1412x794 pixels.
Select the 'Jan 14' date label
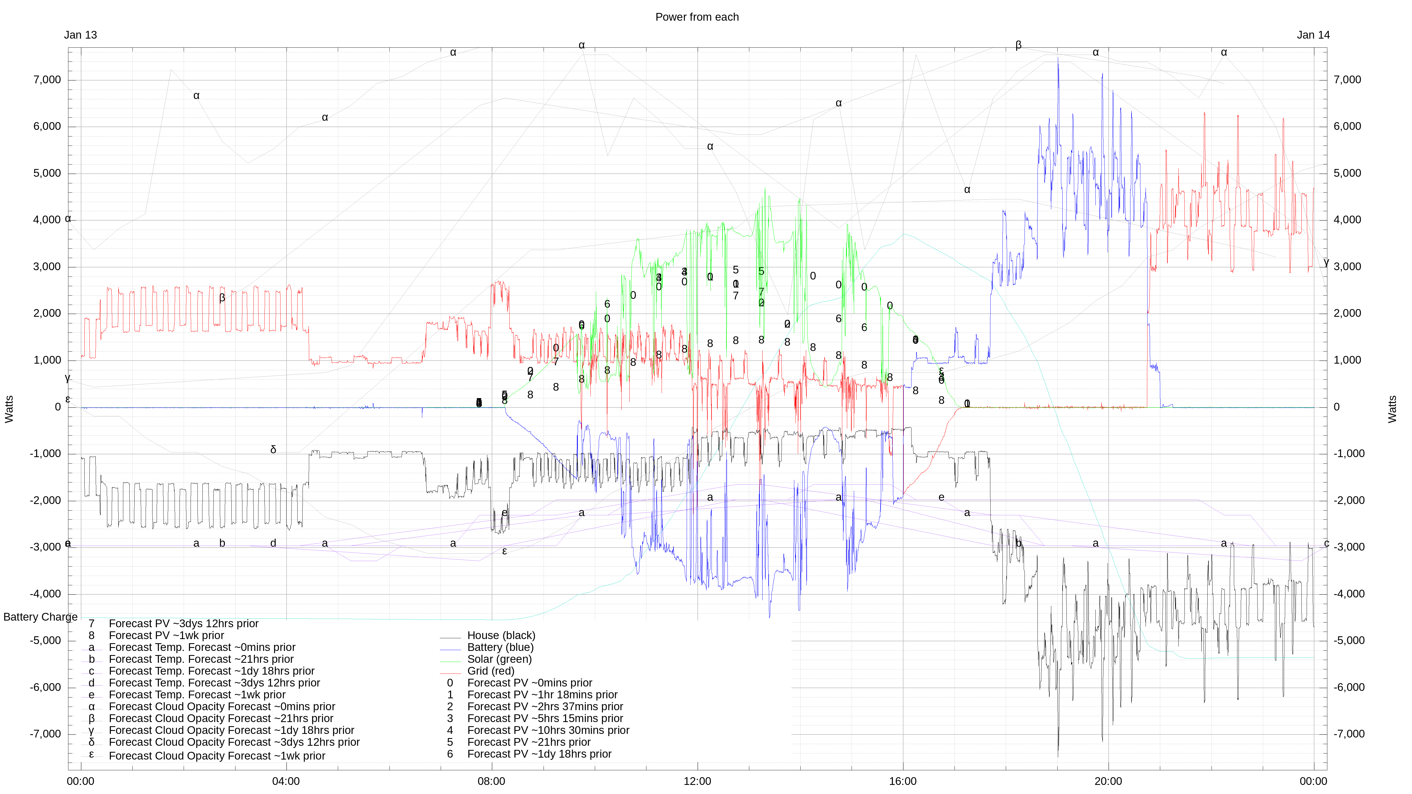pyautogui.click(x=1313, y=35)
